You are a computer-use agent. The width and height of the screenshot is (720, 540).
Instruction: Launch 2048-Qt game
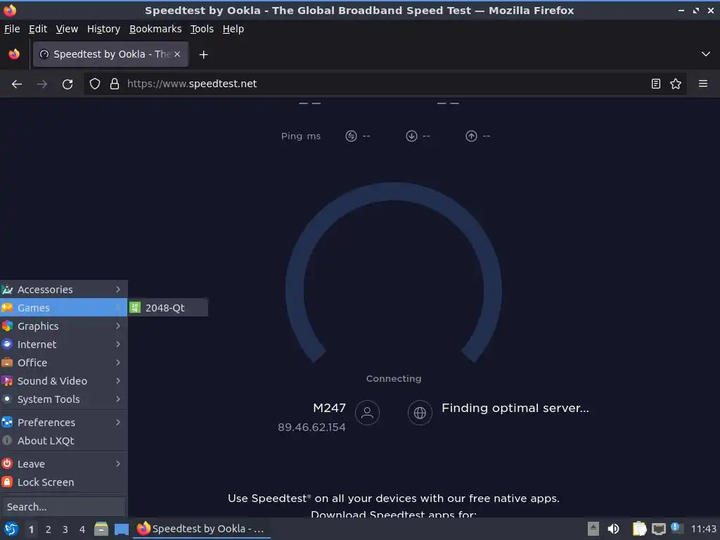pos(168,308)
